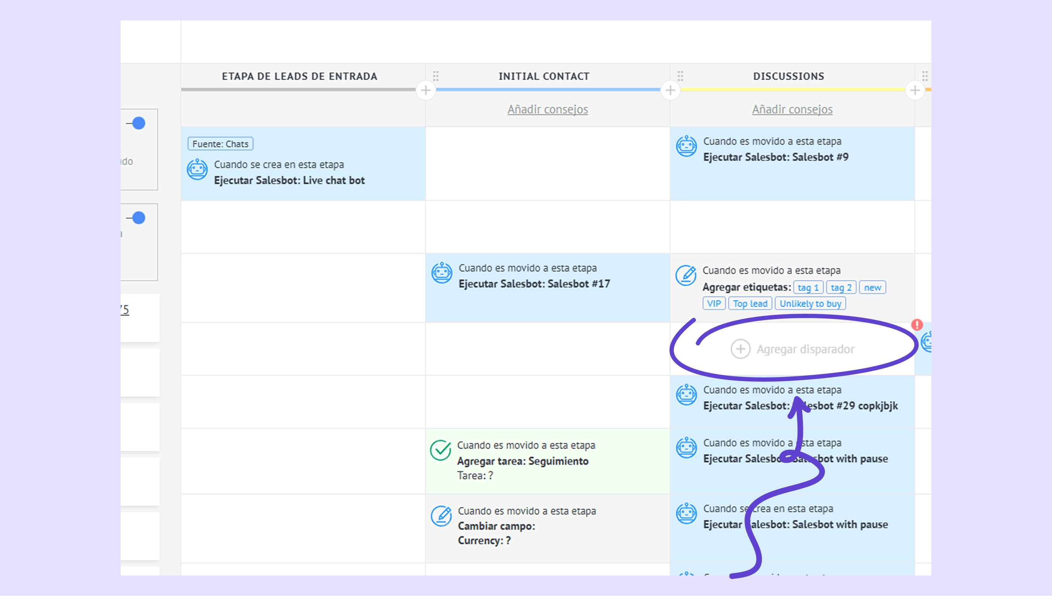Click the Salesbot #29 copkjbjk robot icon
This screenshot has width=1052, height=596.
click(x=686, y=394)
